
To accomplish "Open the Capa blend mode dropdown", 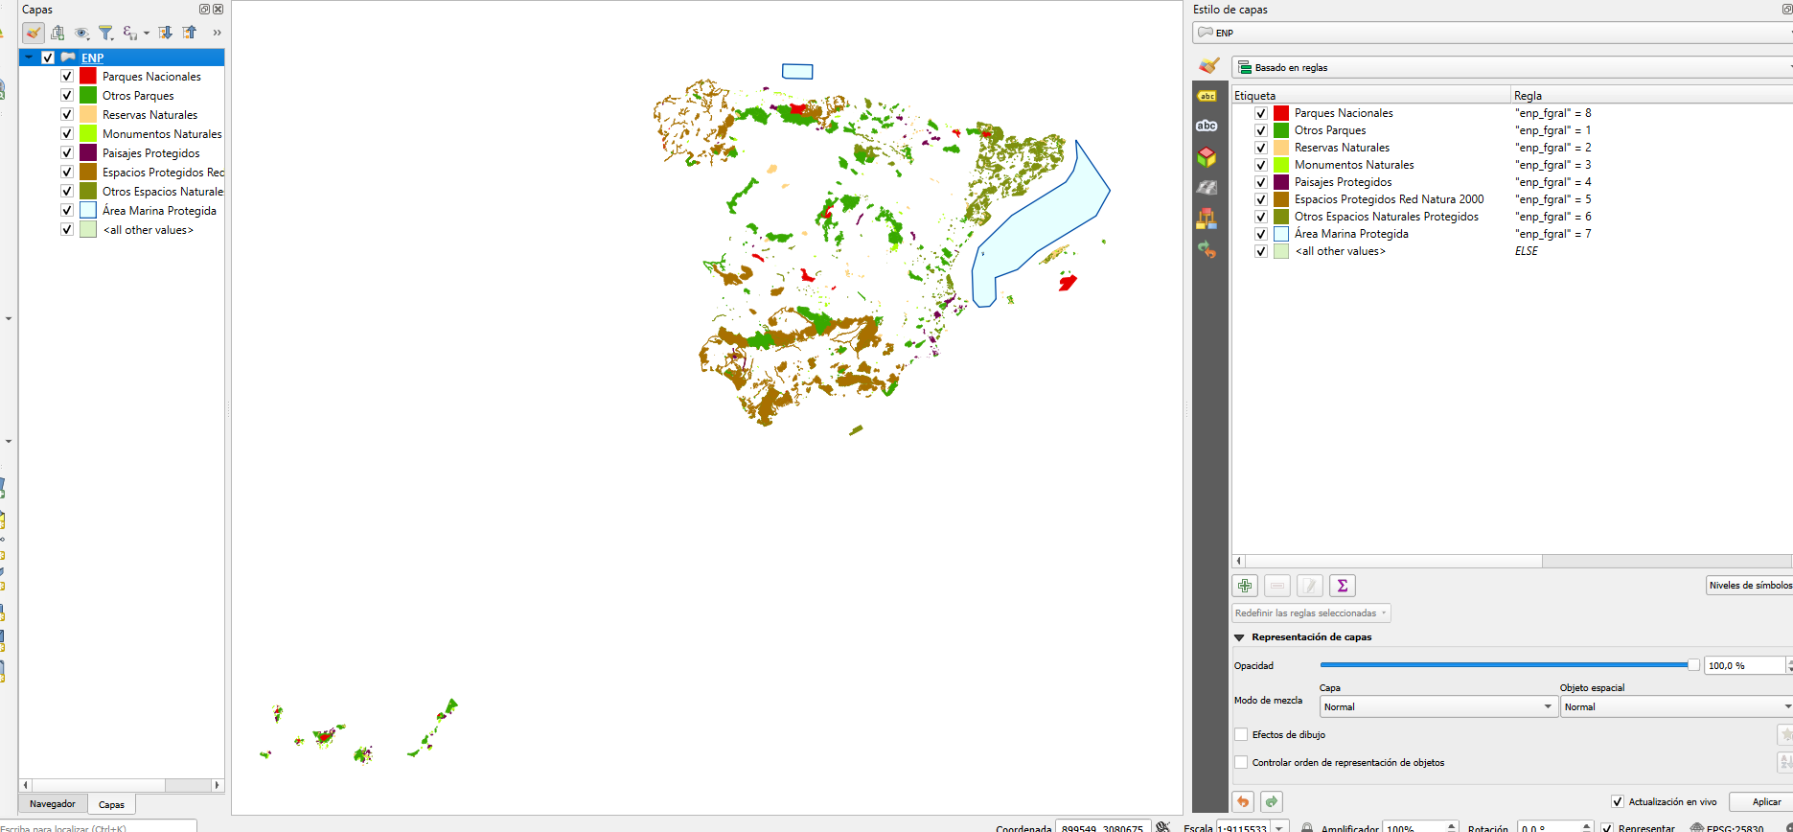I will [1437, 706].
